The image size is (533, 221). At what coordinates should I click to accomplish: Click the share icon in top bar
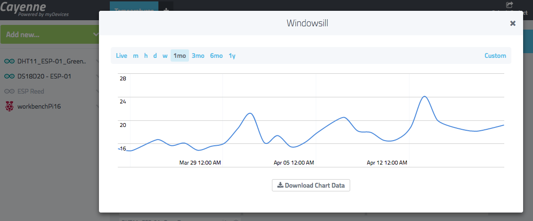click(509, 5)
